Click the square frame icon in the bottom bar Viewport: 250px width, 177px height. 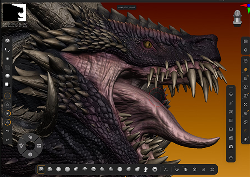pos(203,170)
